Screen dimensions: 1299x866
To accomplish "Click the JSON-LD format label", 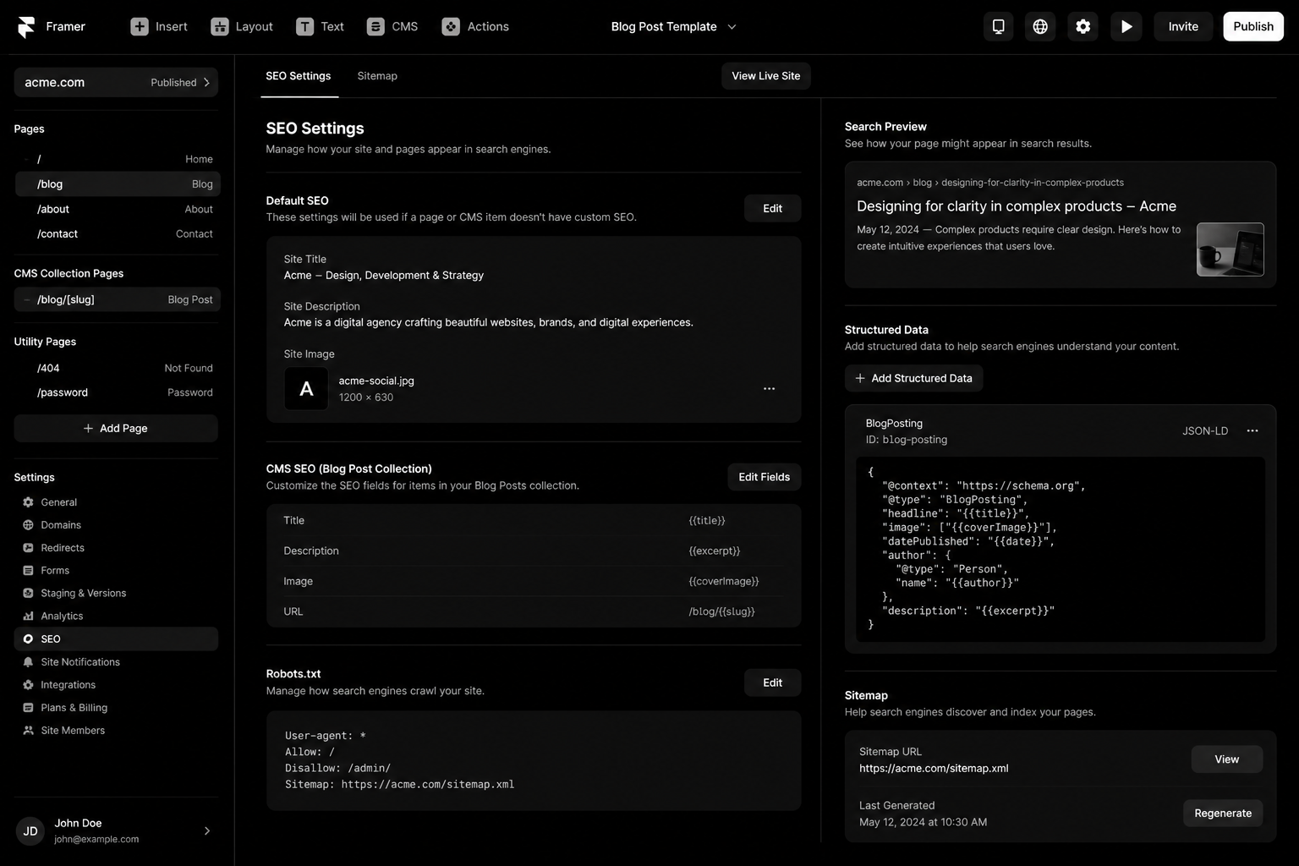I will tap(1205, 431).
